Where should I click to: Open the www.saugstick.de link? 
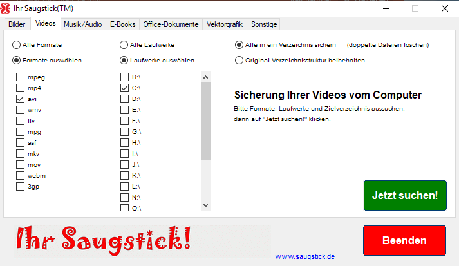click(x=304, y=256)
